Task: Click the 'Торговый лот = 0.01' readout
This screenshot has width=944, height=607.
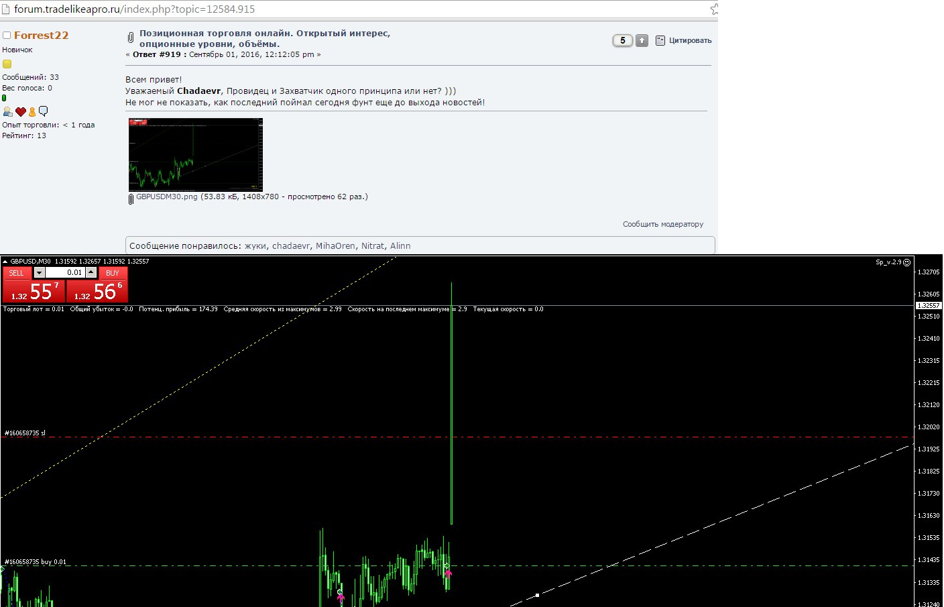Action: pyautogui.click(x=34, y=309)
